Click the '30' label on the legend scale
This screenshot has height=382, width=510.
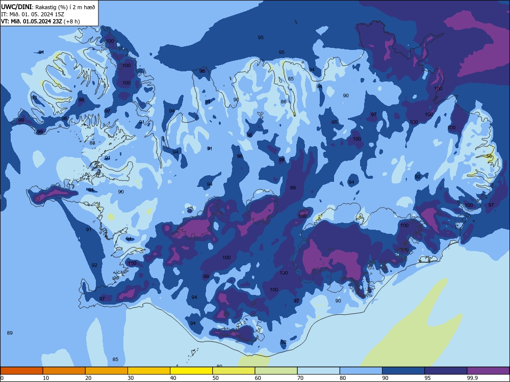(131, 378)
